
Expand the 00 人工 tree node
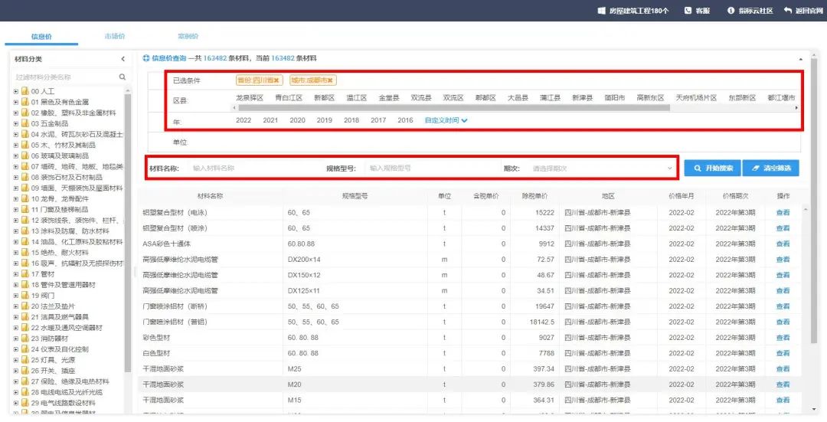click(x=15, y=91)
